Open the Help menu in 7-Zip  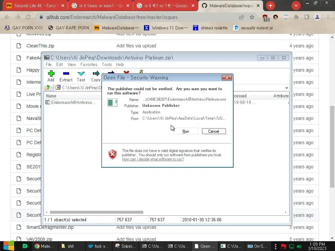coord(120,64)
